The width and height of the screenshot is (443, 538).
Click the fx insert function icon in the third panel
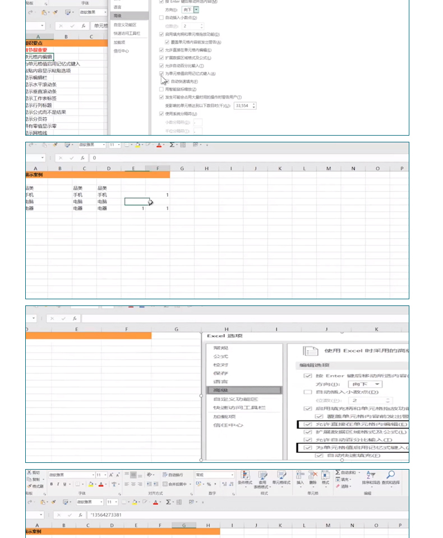(75, 318)
